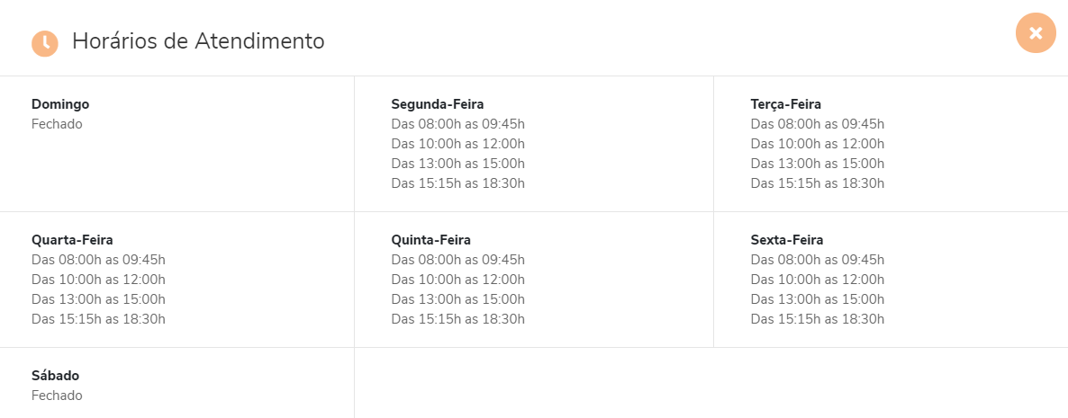Select the Segunda-Feira heading
Image resolution: width=1068 pixels, height=418 pixels.
(438, 104)
